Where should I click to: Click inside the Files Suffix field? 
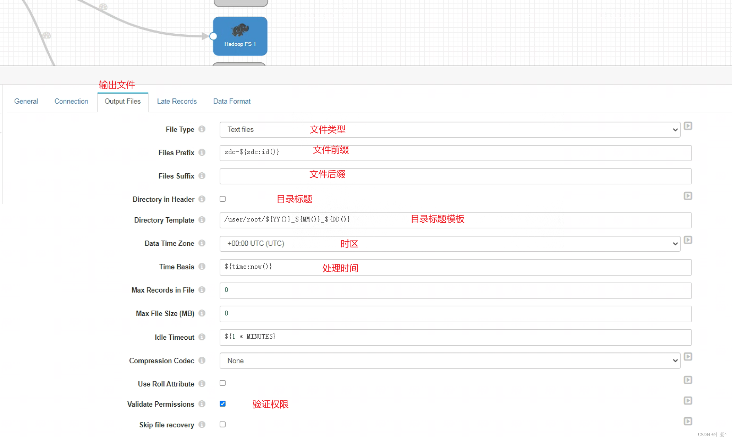390,176
